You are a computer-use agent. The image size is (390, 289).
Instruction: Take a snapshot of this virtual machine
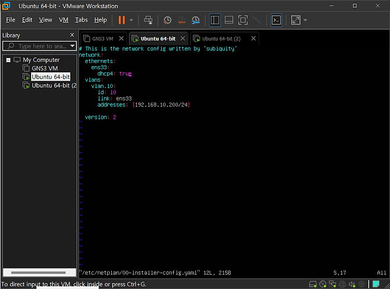(167, 20)
